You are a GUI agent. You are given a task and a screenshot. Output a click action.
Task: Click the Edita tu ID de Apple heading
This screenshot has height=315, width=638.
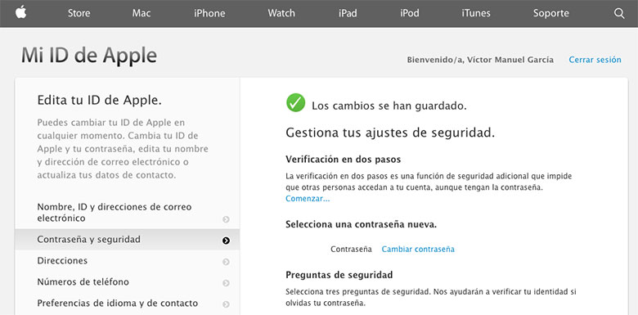tap(99, 100)
